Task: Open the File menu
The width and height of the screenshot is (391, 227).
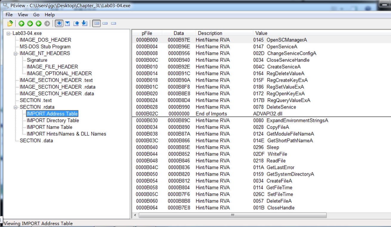Action: 9,15
